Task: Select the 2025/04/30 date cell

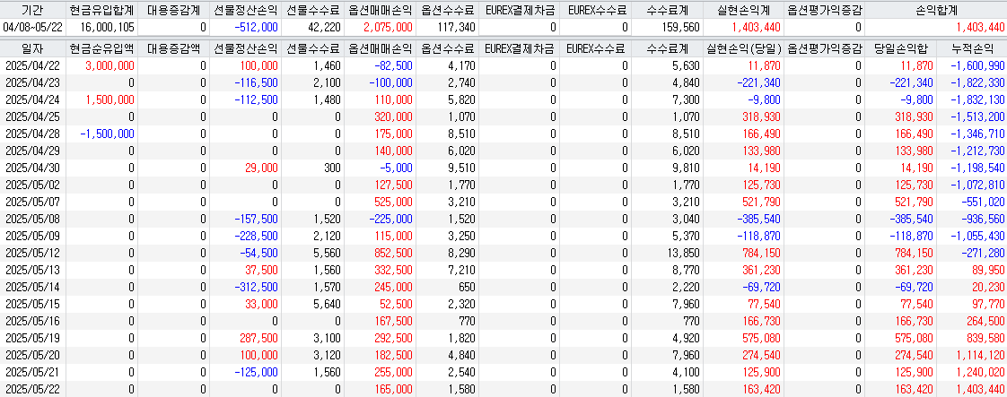Action: (32, 168)
